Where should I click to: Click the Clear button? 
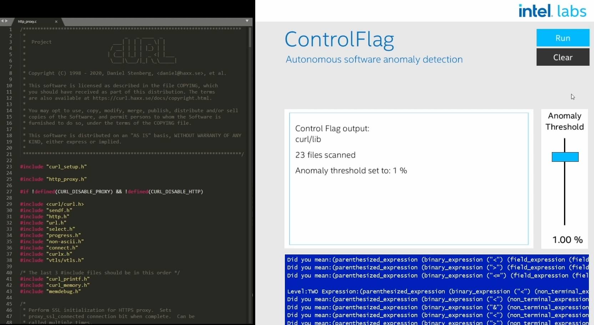tap(563, 57)
